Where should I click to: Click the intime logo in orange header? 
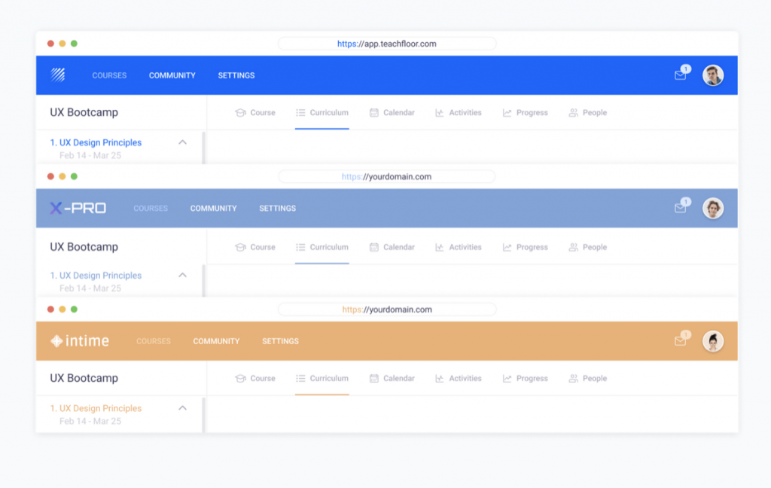point(80,341)
